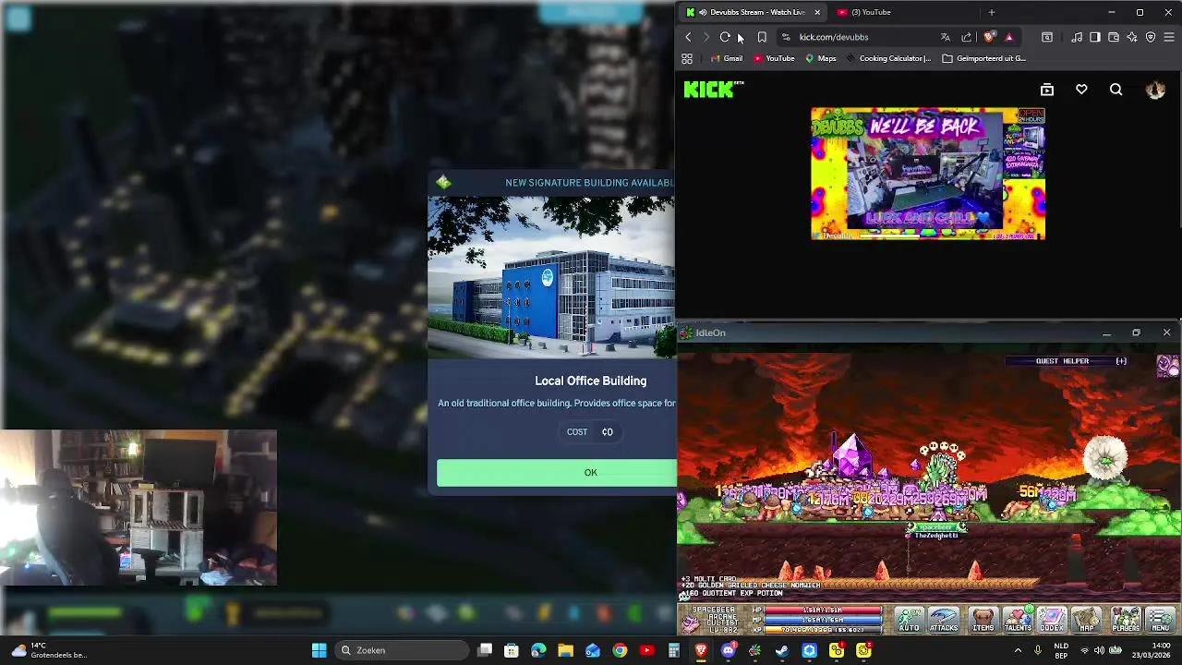Open a new browser tab
Screen dimensions: 1182x665
[x=992, y=12]
